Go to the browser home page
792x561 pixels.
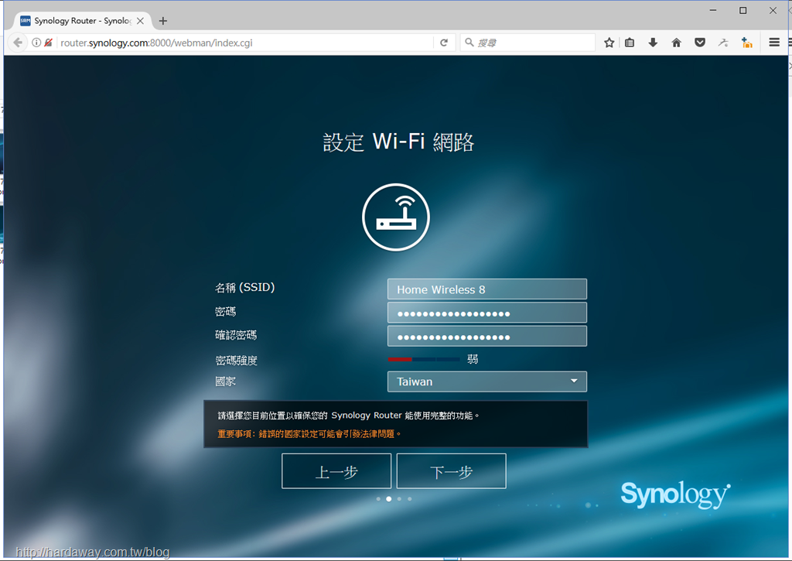pos(676,43)
